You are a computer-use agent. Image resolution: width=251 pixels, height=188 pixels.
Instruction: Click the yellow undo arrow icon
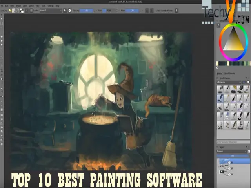click(x=10, y=11)
